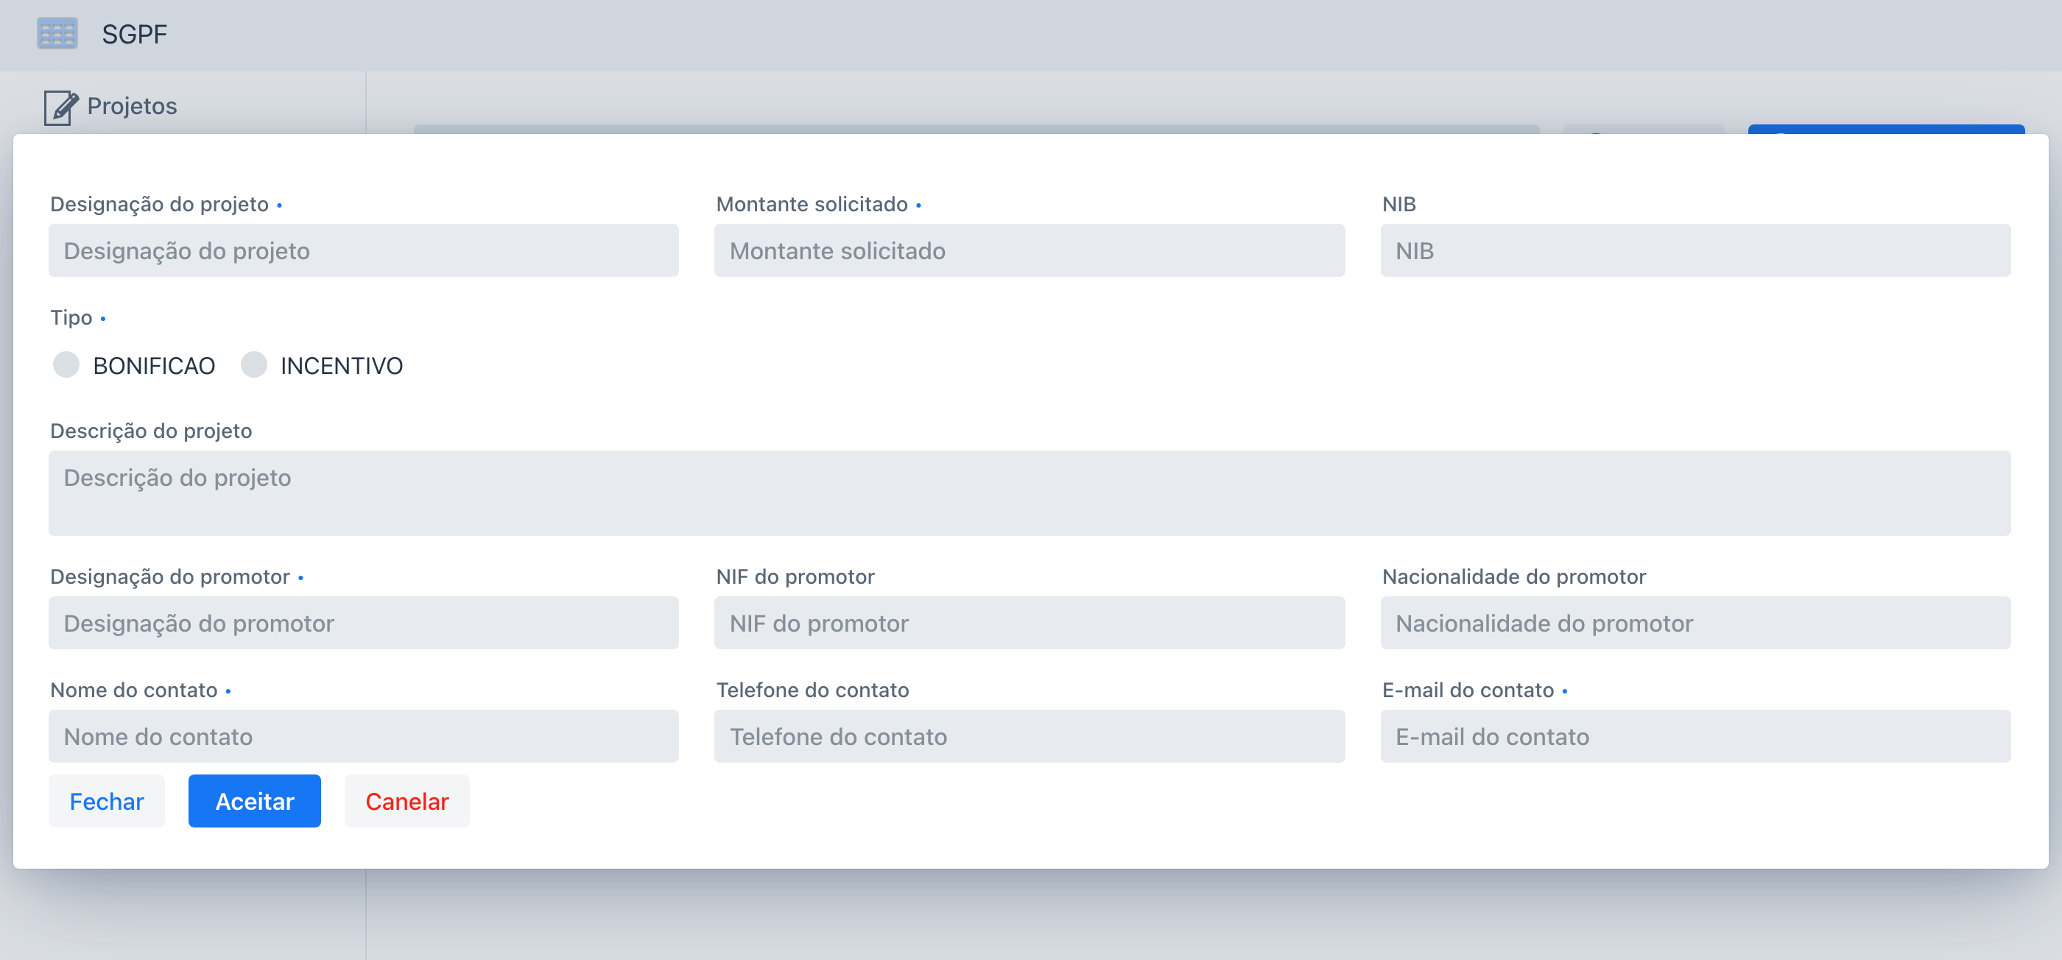This screenshot has height=960, width=2062.
Task: Focus Nacionalidade do promotor input
Action: (x=1695, y=624)
